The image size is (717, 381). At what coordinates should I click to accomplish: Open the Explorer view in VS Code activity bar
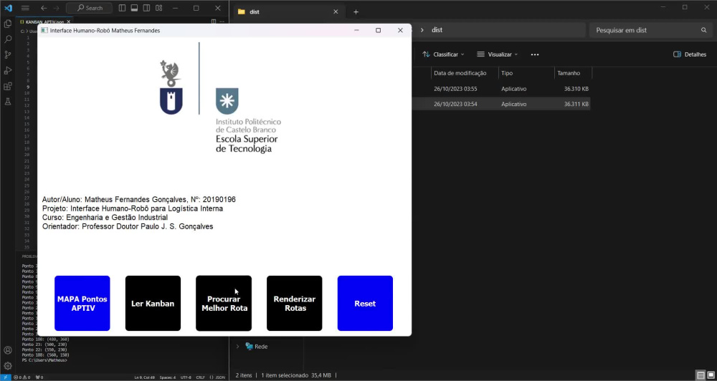tap(8, 24)
